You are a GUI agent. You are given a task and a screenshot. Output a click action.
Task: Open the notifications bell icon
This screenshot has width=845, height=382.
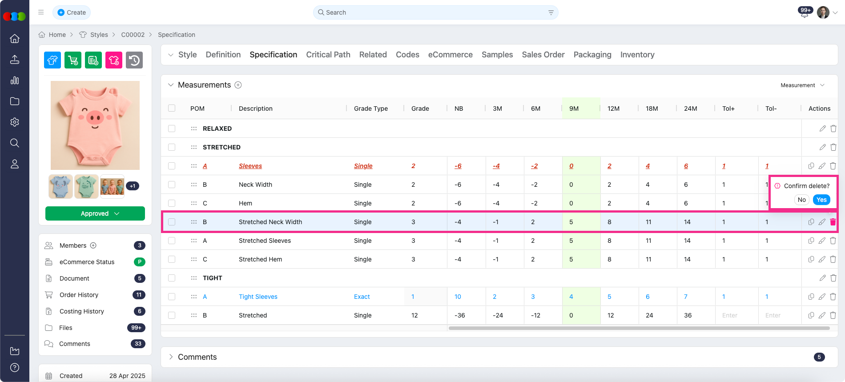(x=804, y=13)
